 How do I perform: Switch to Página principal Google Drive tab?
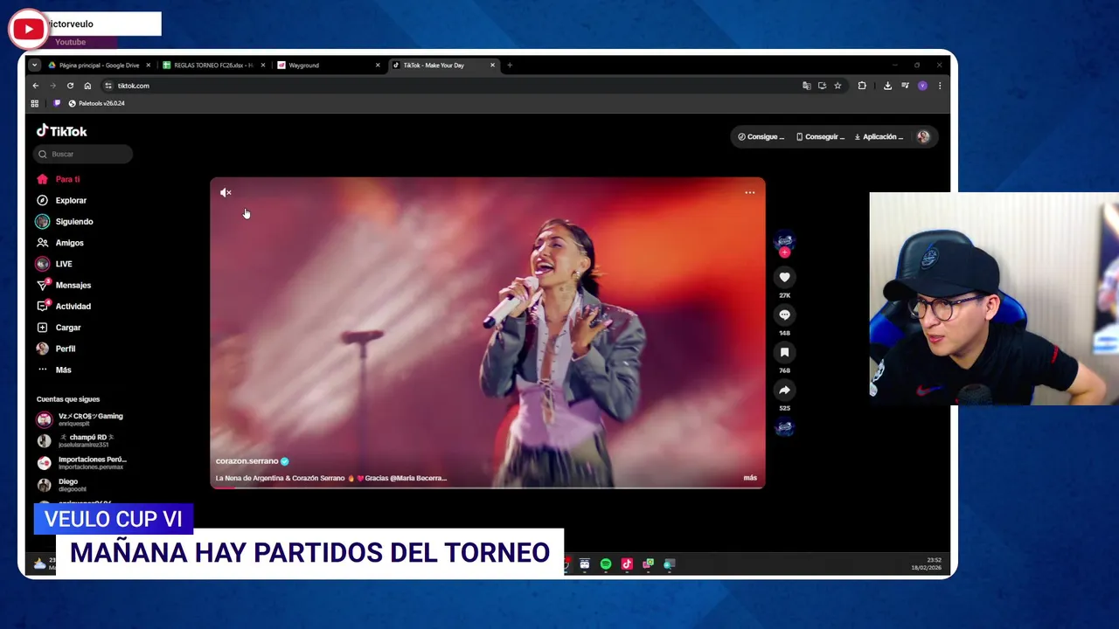pyautogui.click(x=99, y=66)
